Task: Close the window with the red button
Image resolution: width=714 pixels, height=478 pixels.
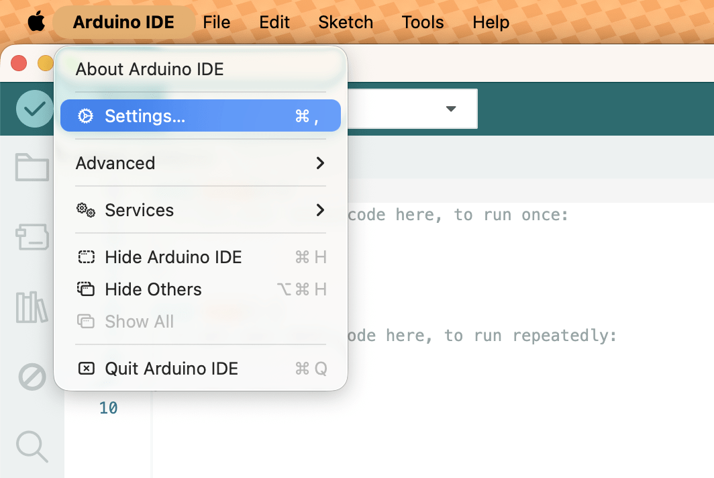Action: coord(19,63)
